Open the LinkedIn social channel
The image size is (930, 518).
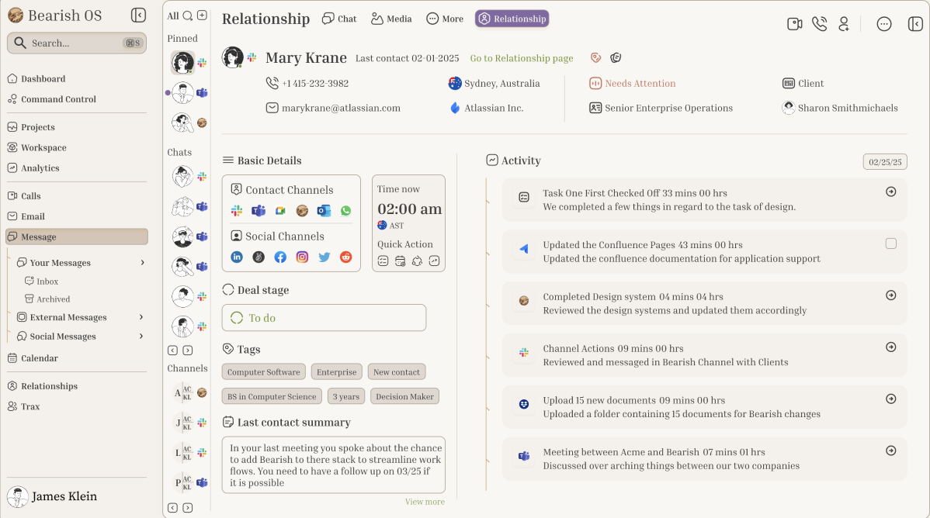click(x=237, y=257)
